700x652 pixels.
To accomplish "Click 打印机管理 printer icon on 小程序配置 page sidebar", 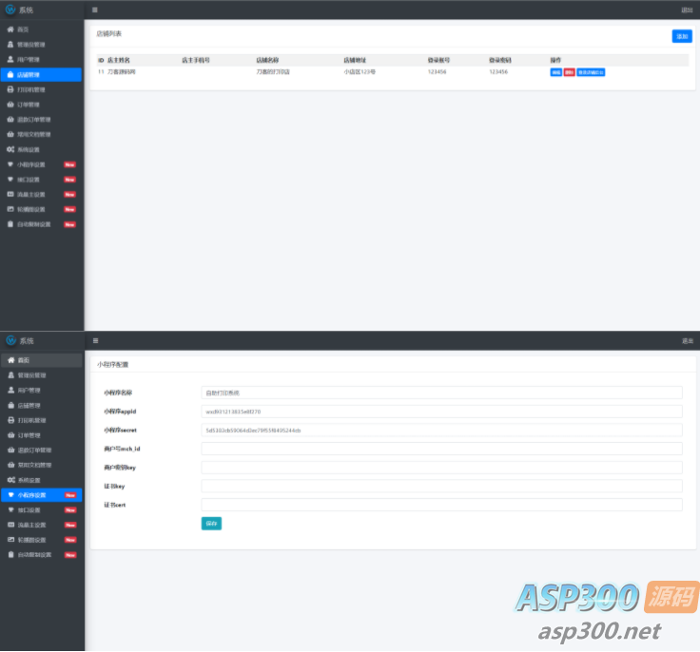I will [x=10, y=420].
